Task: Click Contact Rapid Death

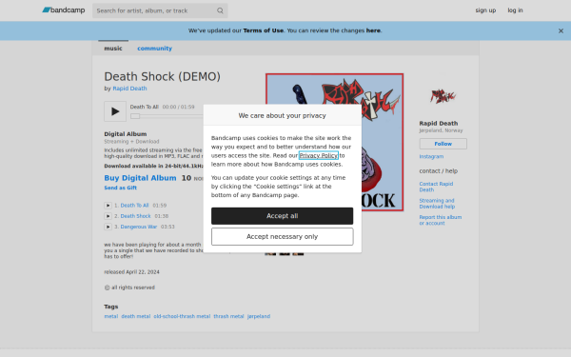Action: [x=436, y=187]
